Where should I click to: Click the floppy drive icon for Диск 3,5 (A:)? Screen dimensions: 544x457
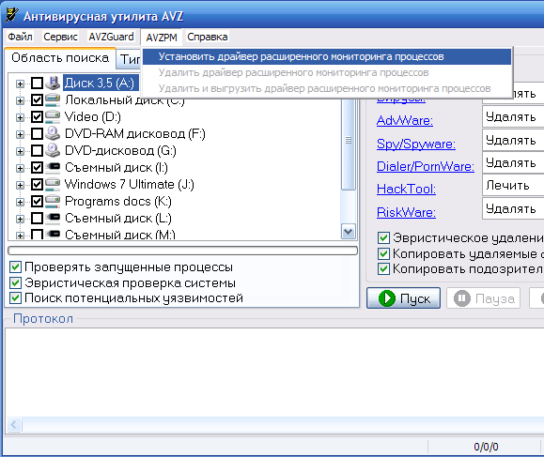click(53, 83)
